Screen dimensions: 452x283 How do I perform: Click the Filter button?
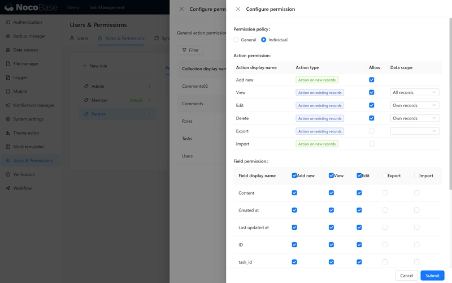tap(190, 50)
